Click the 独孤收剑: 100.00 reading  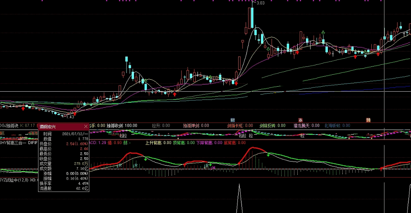(x=122, y=125)
